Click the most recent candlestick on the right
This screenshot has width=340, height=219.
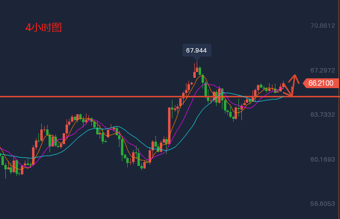coord(284,85)
